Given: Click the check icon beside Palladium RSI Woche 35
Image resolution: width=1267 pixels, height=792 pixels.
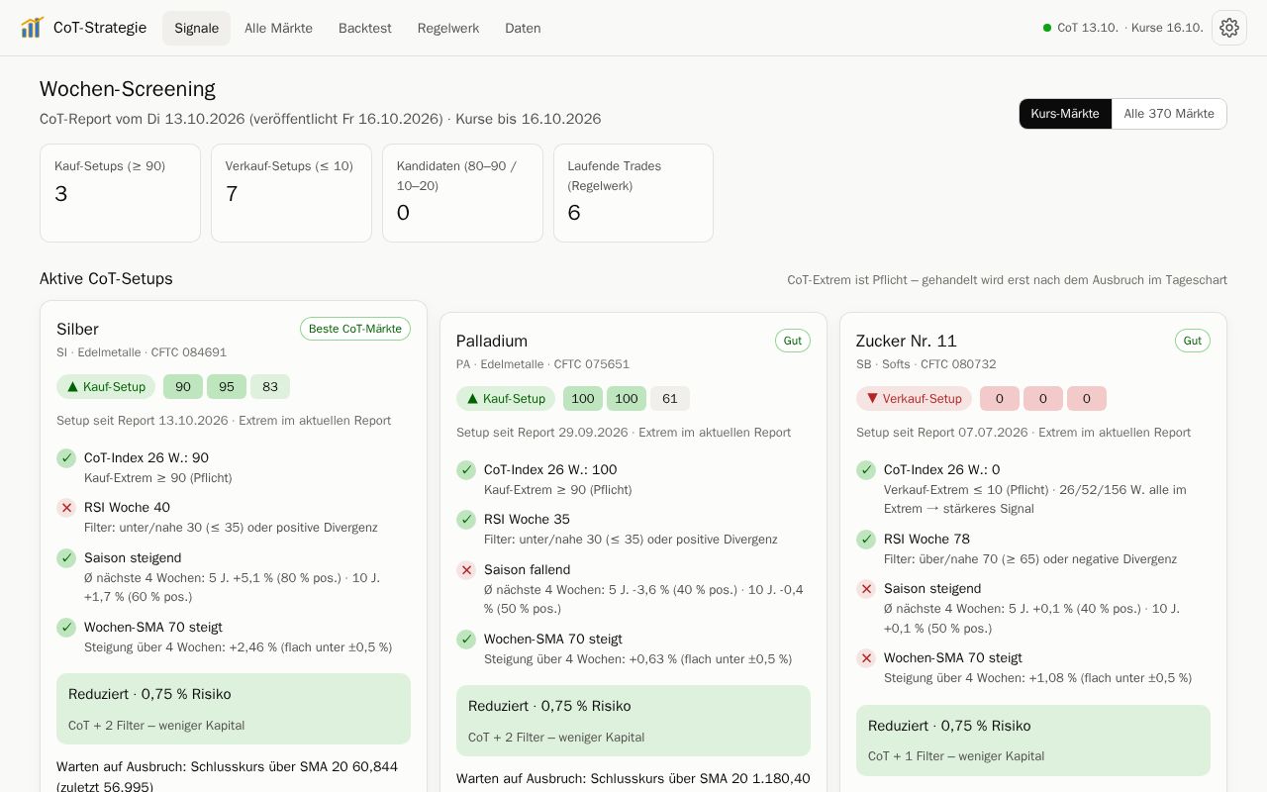Looking at the screenshot, I should click(466, 520).
